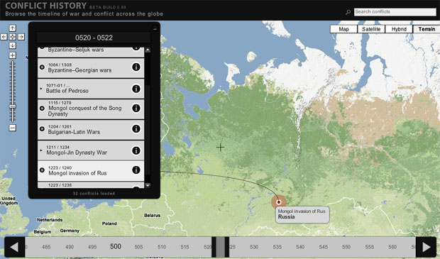Pan the map right with arrow button

(x=21, y=37)
